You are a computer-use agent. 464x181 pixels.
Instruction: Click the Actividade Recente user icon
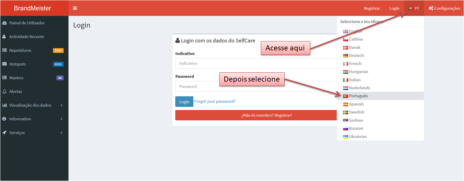4,37
